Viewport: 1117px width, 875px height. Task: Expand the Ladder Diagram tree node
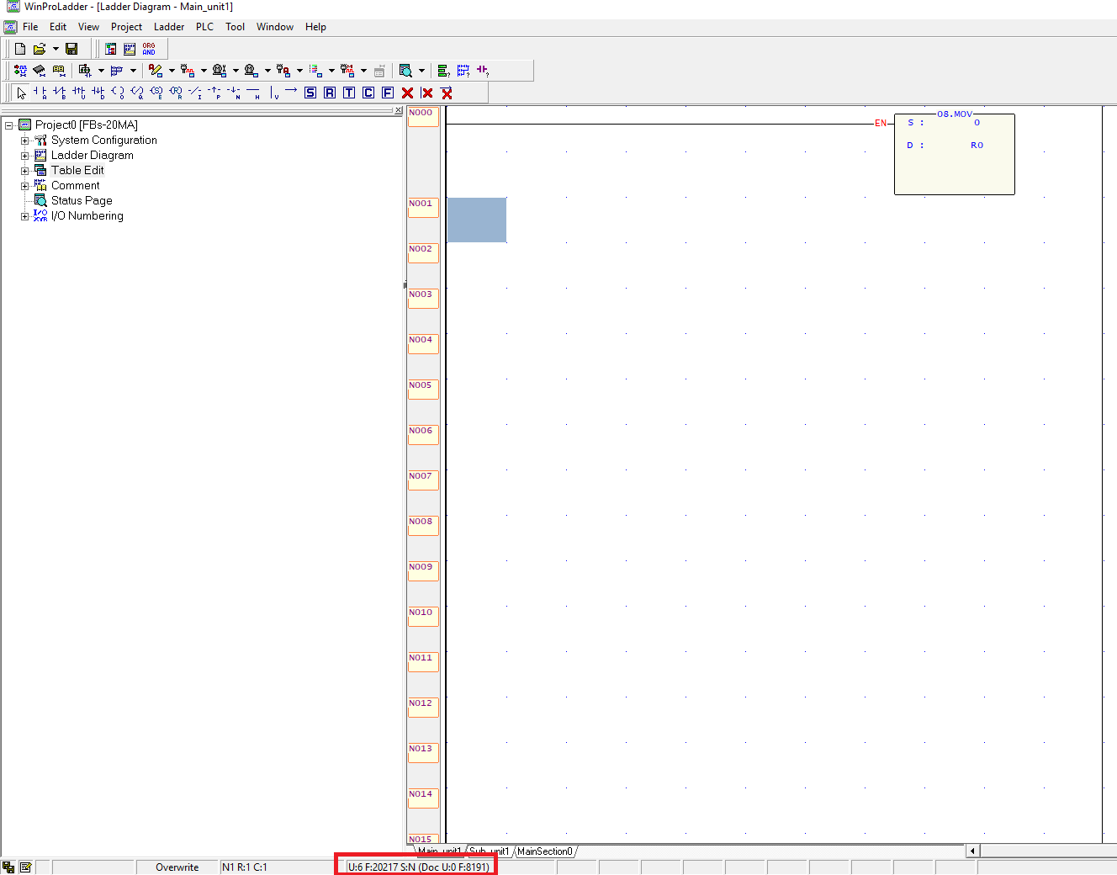pos(25,155)
